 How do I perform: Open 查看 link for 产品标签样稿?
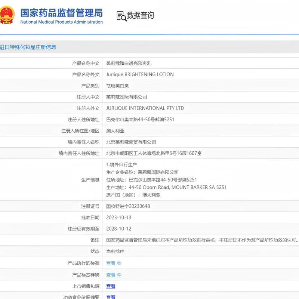[x=111, y=275]
